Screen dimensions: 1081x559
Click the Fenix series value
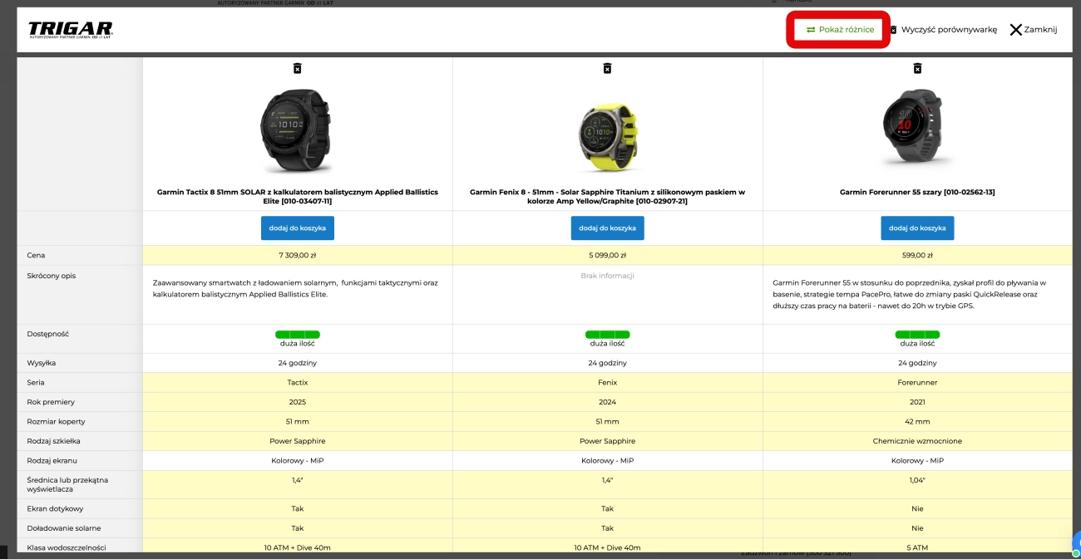point(607,383)
